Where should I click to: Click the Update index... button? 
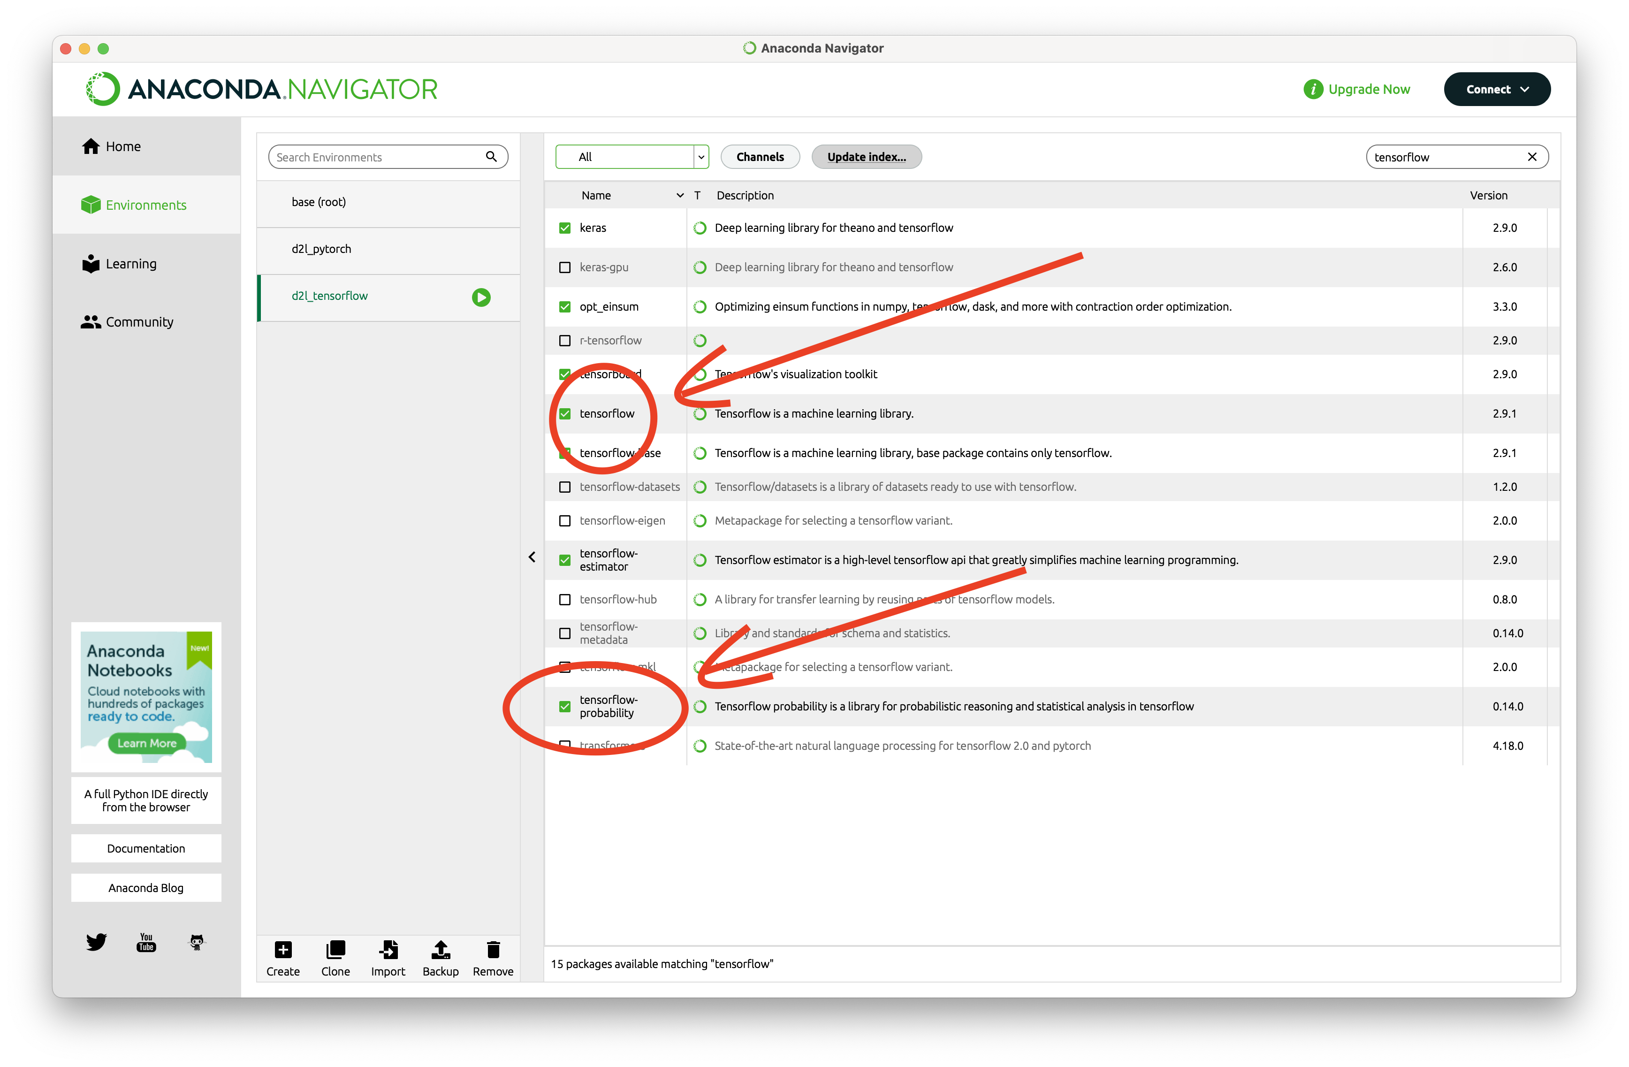(866, 157)
